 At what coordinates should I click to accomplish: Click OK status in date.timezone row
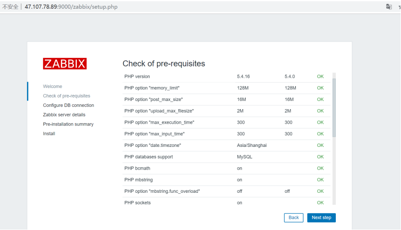point(320,145)
